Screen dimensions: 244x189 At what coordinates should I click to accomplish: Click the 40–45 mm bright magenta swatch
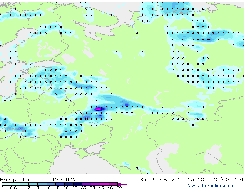tap(104, 184)
